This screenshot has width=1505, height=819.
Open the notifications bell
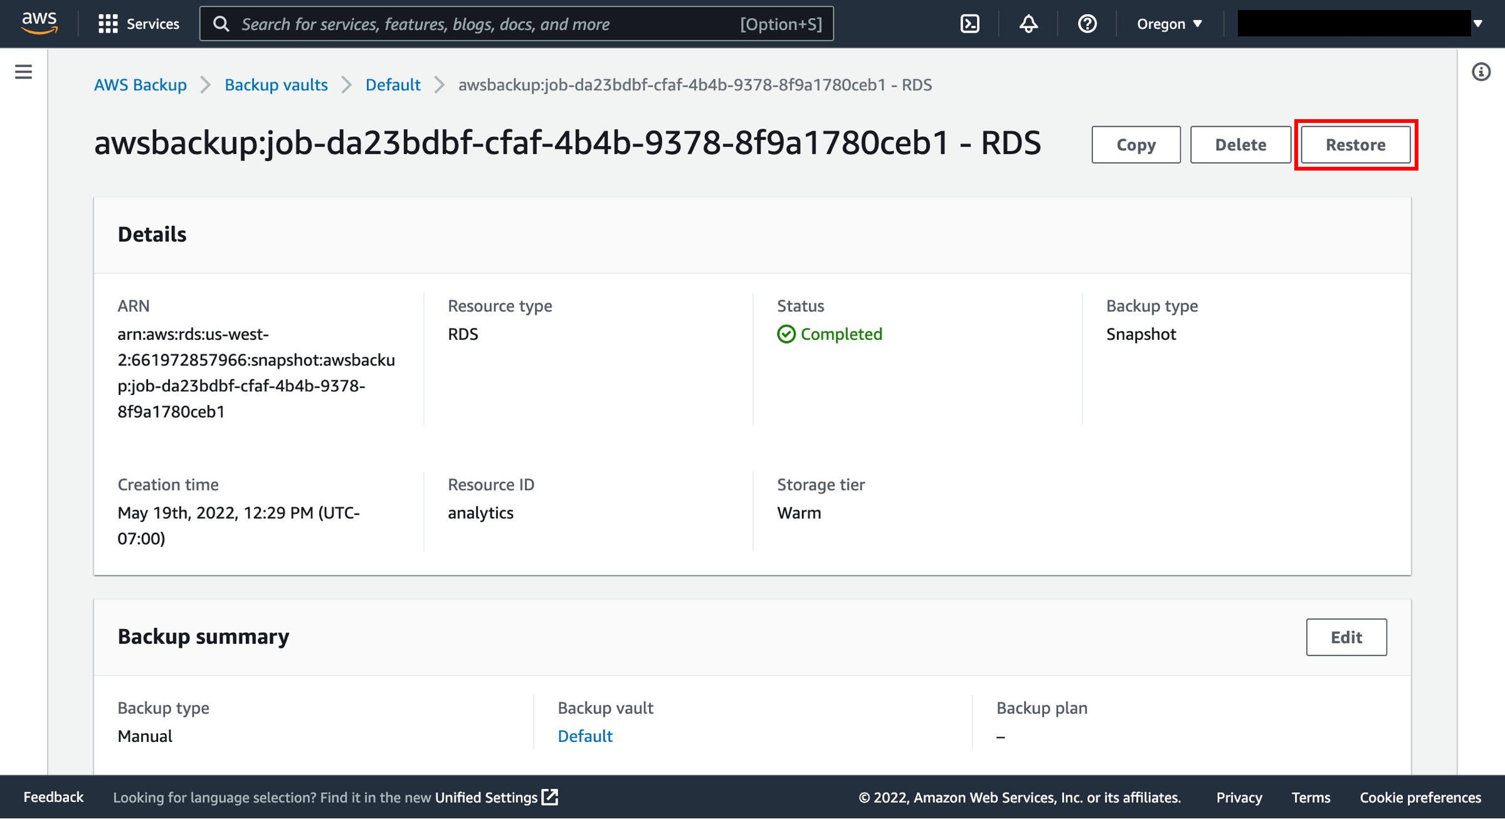pyautogui.click(x=1028, y=24)
